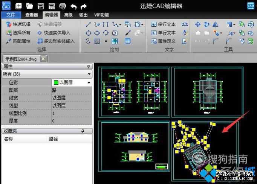The width and height of the screenshot is (257, 184).
Task: Click the 厚度 value field
Action: pyautogui.click(x=72, y=121)
